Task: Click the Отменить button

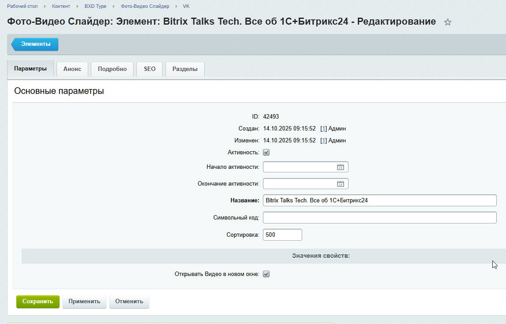Action: [x=129, y=302]
